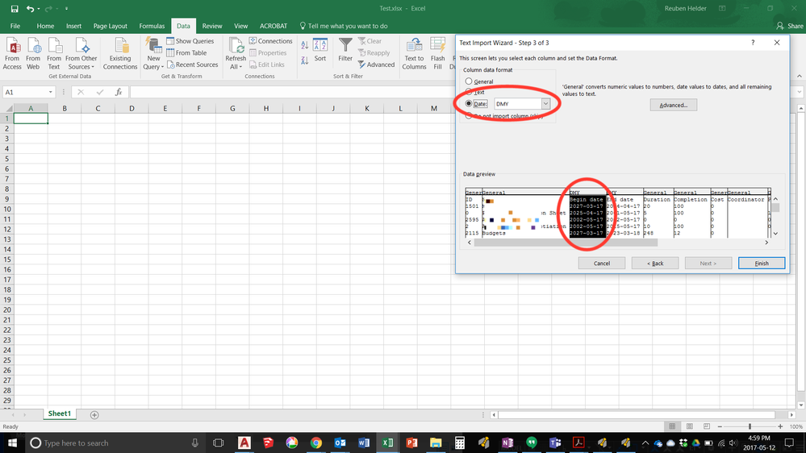Click Show Queries
Screen dimensions: 806x453
(190, 41)
